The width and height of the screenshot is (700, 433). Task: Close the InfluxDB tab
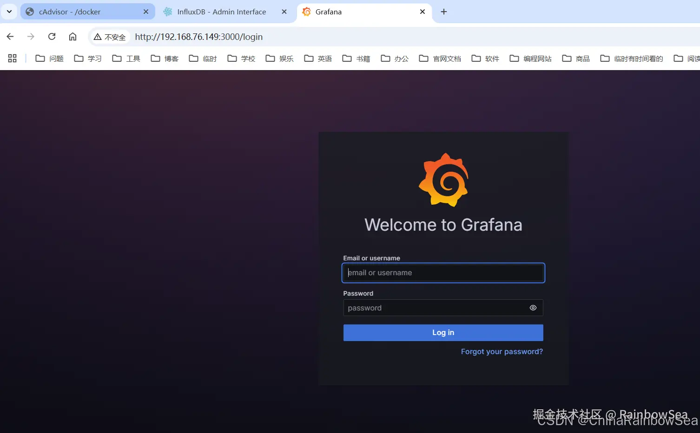pos(284,12)
